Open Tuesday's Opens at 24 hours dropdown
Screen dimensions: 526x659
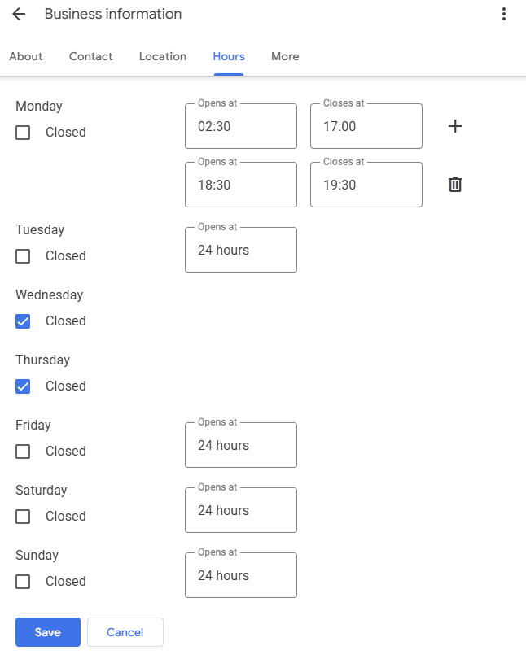click(241, 250)
